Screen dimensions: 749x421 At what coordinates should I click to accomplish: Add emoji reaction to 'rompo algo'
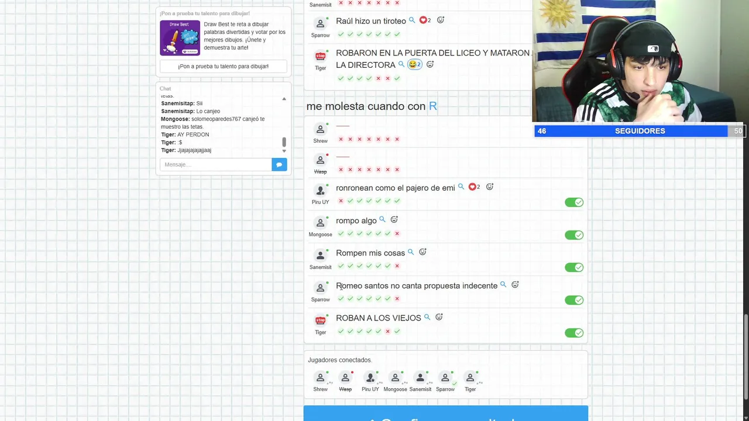point(394,220)
